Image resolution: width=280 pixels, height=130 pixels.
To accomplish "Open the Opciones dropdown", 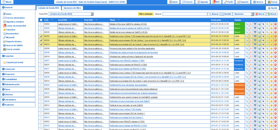I will point(243,14).
